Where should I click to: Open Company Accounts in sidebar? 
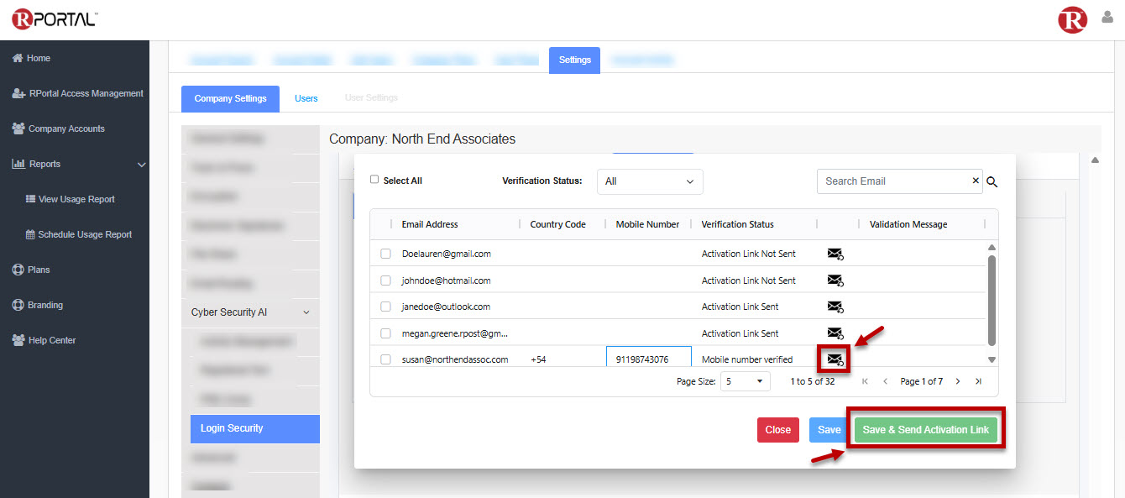click(x=58, y=128)
